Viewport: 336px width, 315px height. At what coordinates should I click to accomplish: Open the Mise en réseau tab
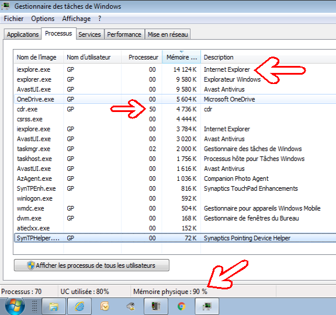click(168, 34)
